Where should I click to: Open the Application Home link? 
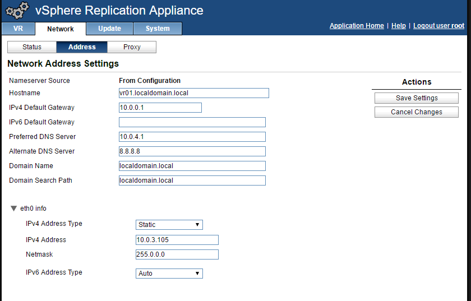pyautogui.click(x=357, y=26)
